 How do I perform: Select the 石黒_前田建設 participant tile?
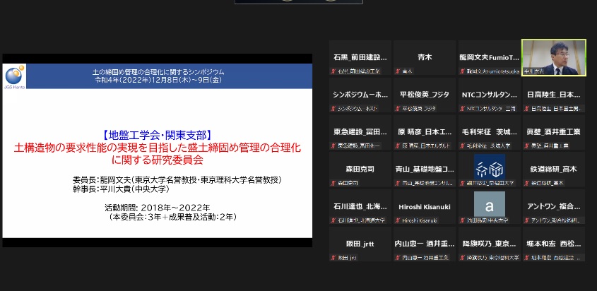coord(360,57)
